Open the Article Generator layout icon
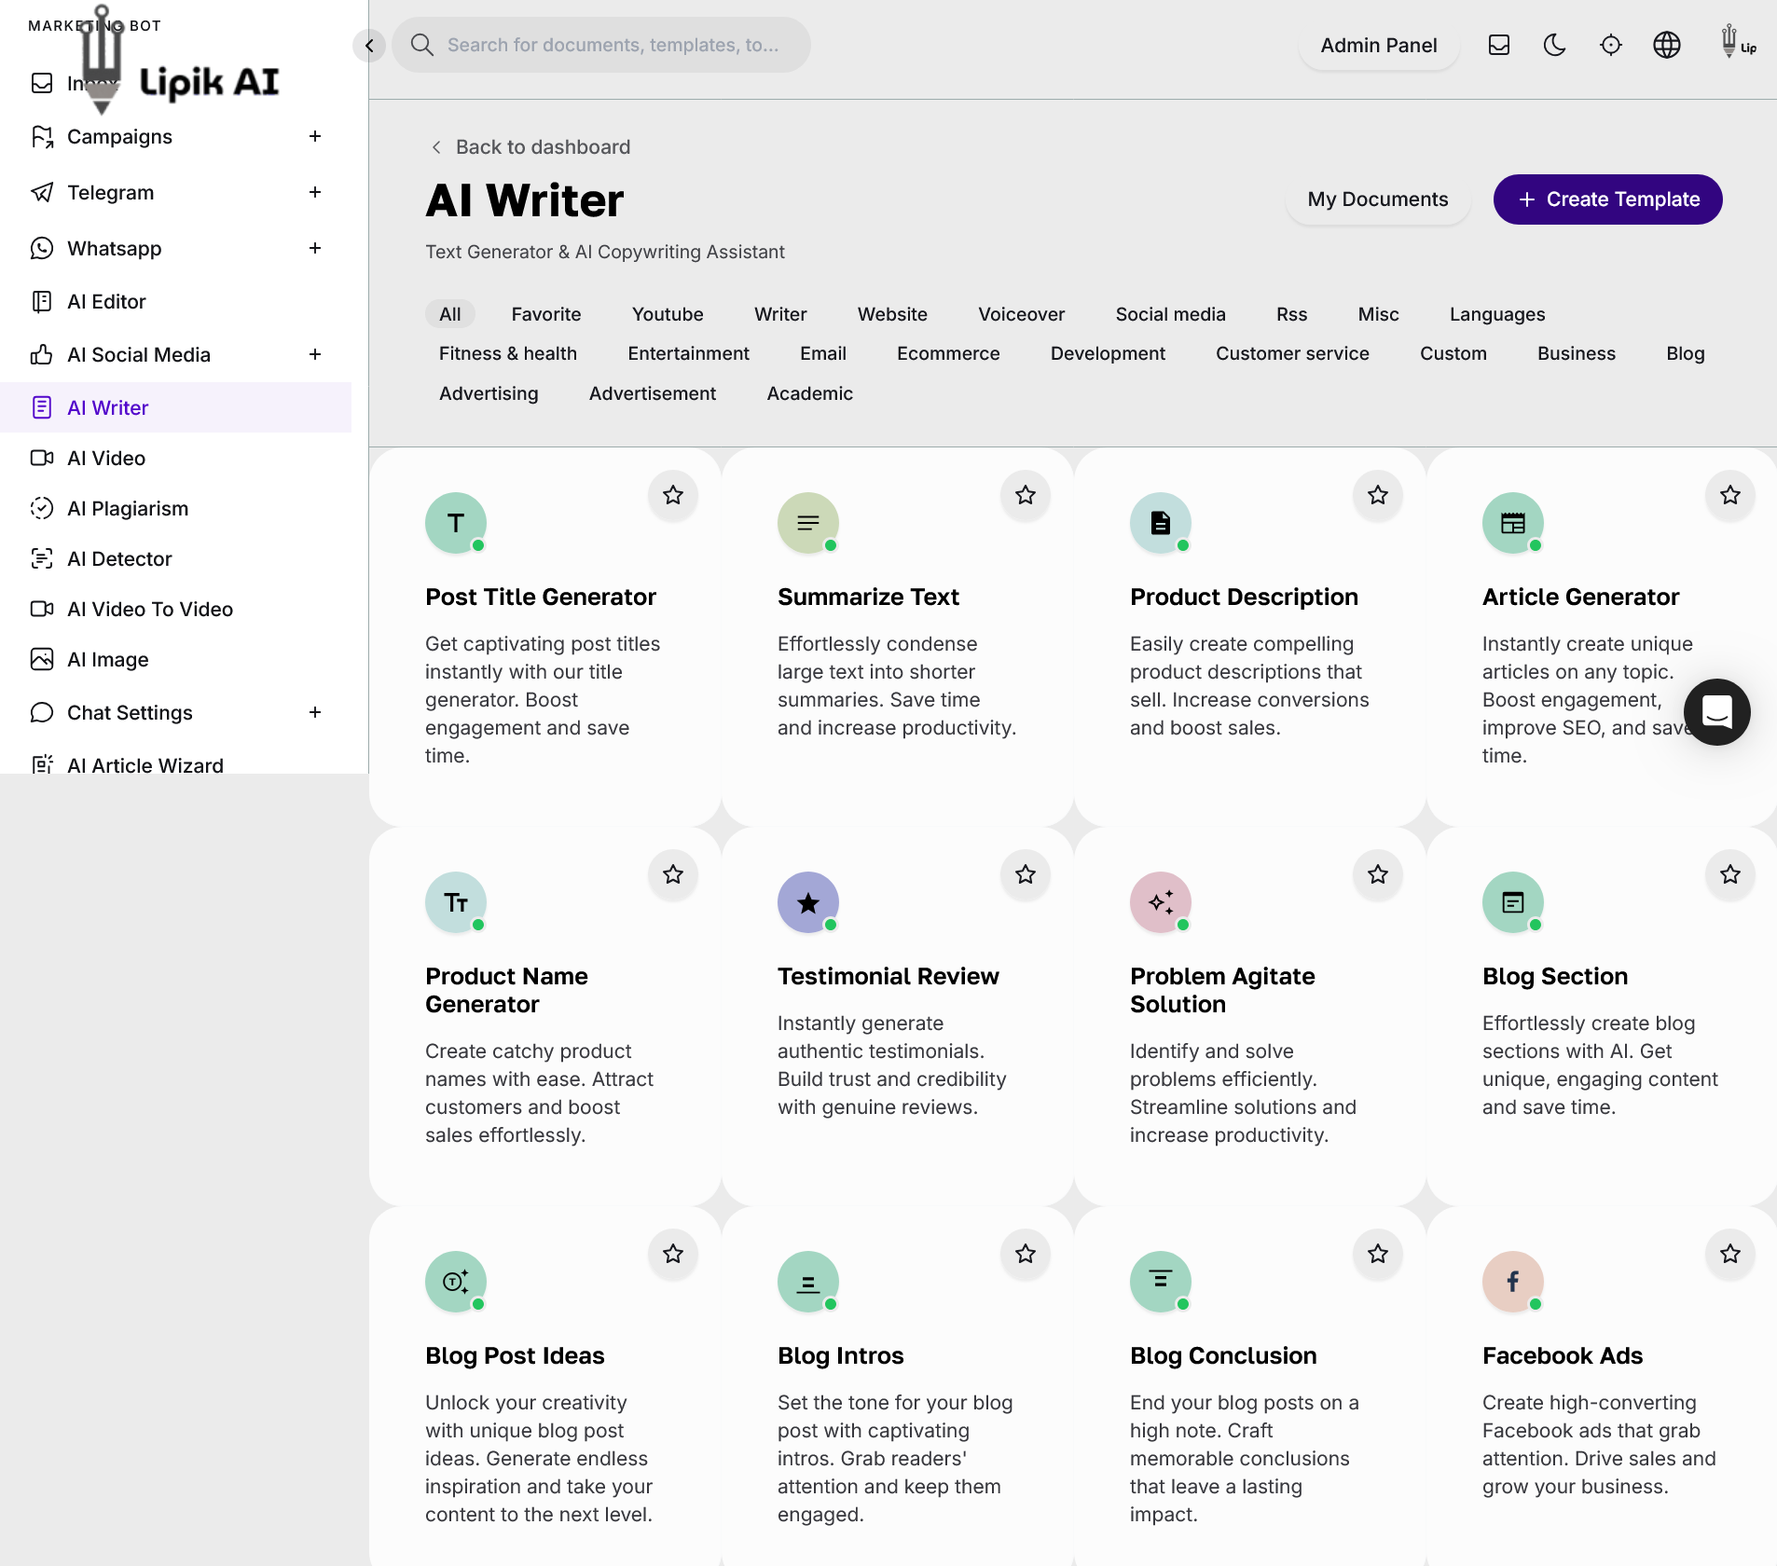This screenshot has width=1777, height=1566. pos(1513,523)
